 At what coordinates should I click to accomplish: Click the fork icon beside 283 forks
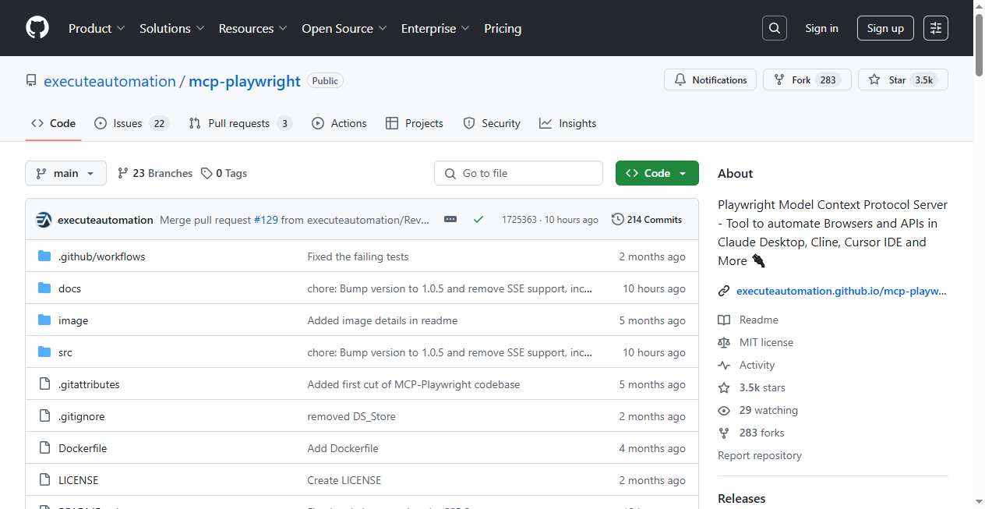(724, 433)
